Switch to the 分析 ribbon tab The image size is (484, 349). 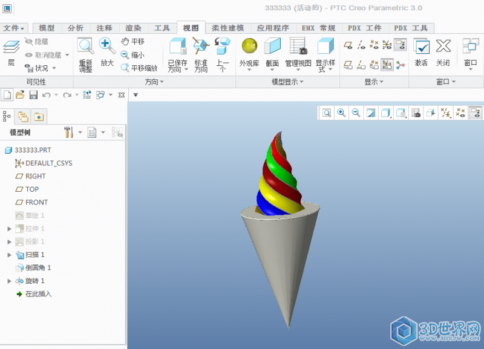pos(76,28)
